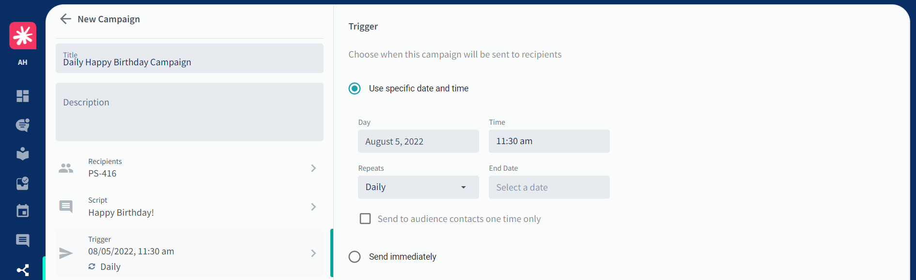Select the Send immediately radio button
This screenshot has width=916, height=280.
click(x=355, y=257)
